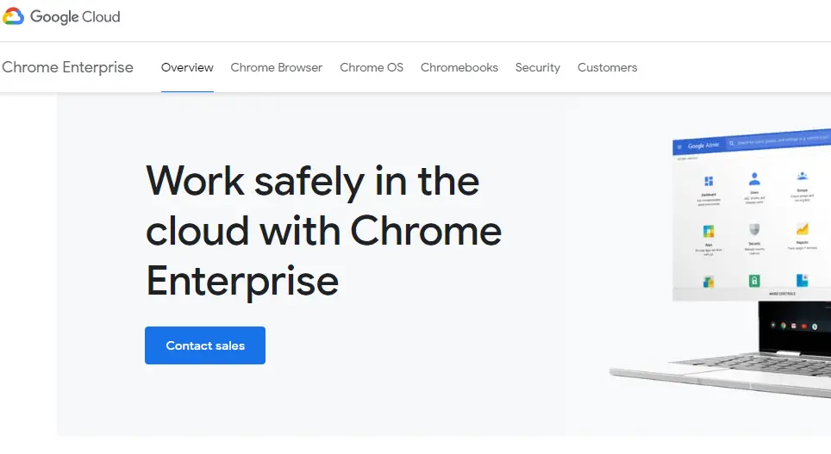Click the Dashboard icon in Google Admin image
This screenshot has width=831, height=454.
(709, 181)
